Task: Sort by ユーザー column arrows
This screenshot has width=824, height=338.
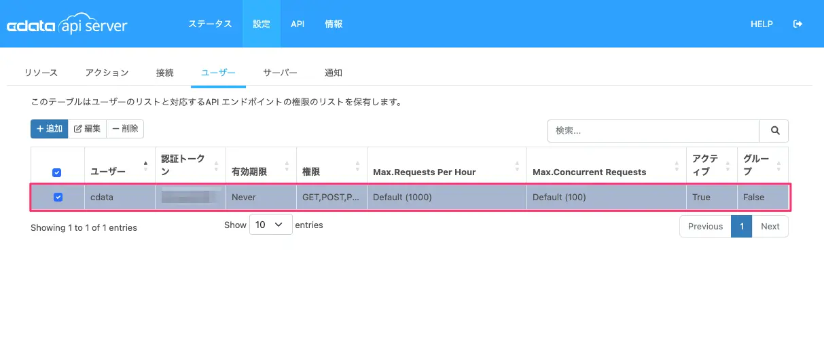Action: tap(145, 165)
